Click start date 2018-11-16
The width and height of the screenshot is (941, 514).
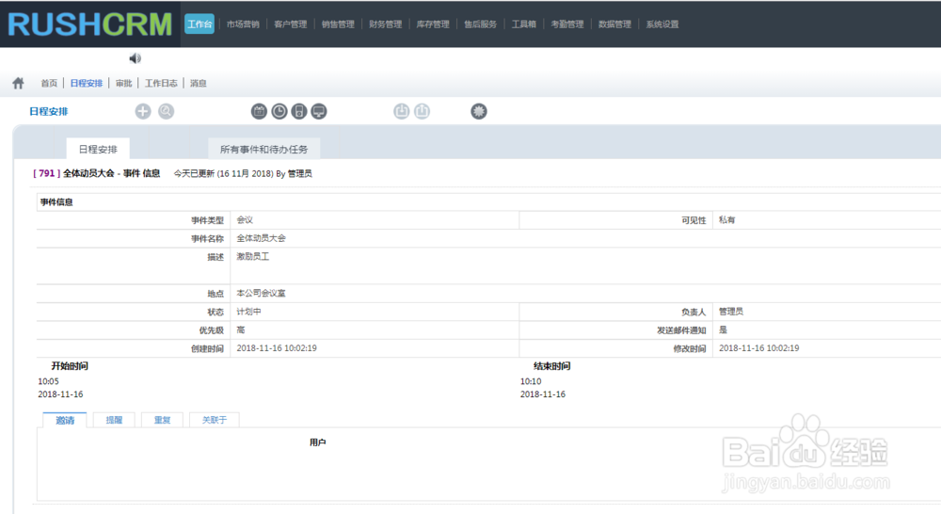click(60, 394)
